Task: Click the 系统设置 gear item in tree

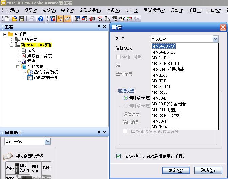Action: (26, 40)
